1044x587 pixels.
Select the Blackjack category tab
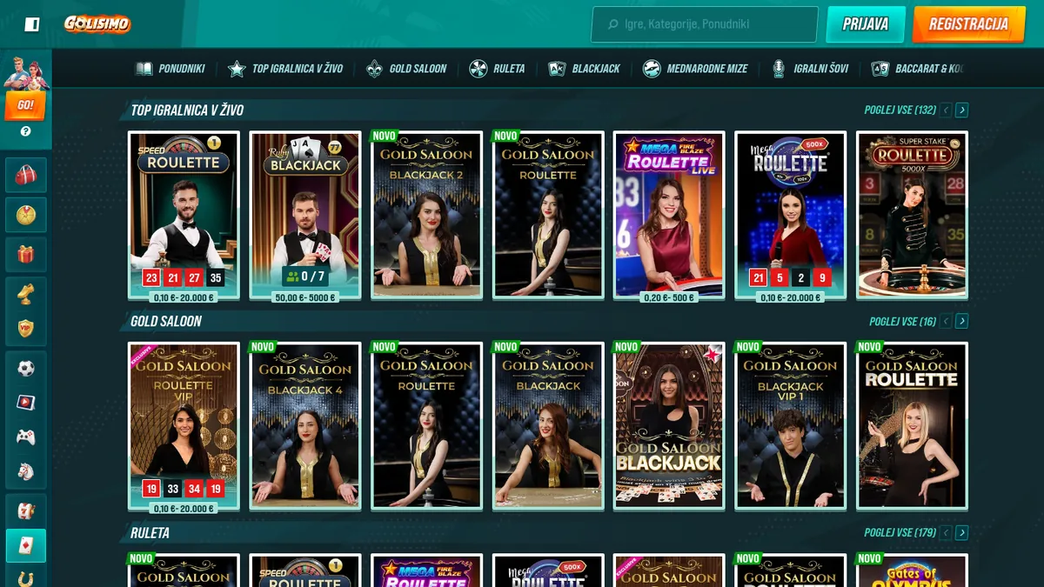pyautogui.click(x=584, y=69)
